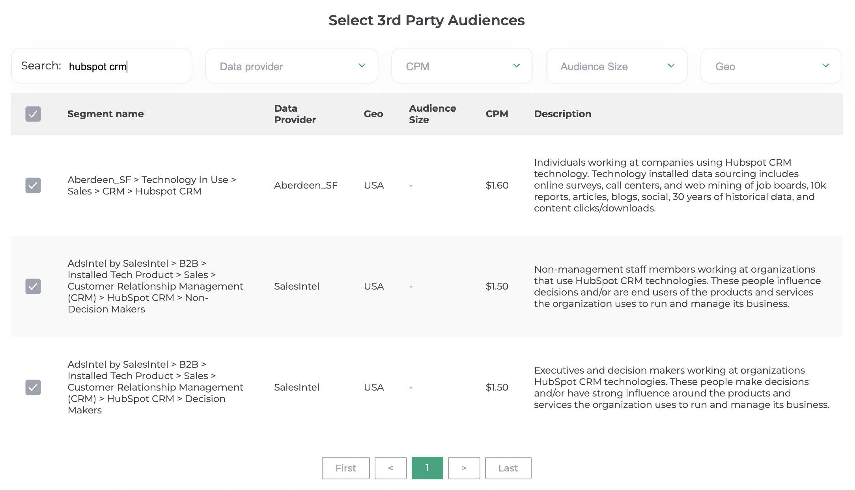This screenshot has height=490, width=855.
Task: Click the Data provider chevron arrow
Action: click(x=362, y=66)
